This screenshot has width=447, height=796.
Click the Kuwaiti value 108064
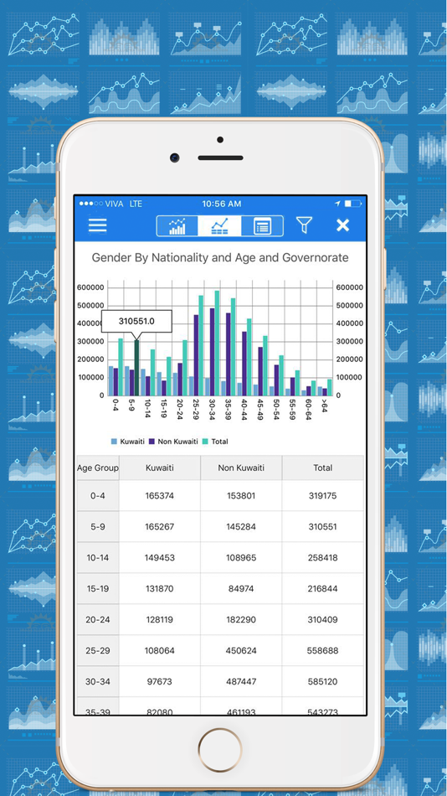point(160,650)
